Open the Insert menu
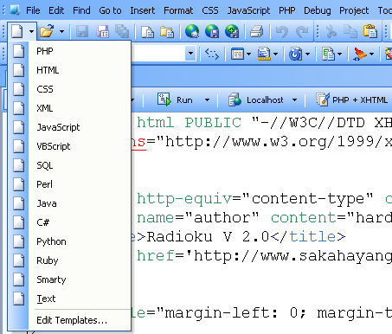392x334 pixels. tap(142, 10)
